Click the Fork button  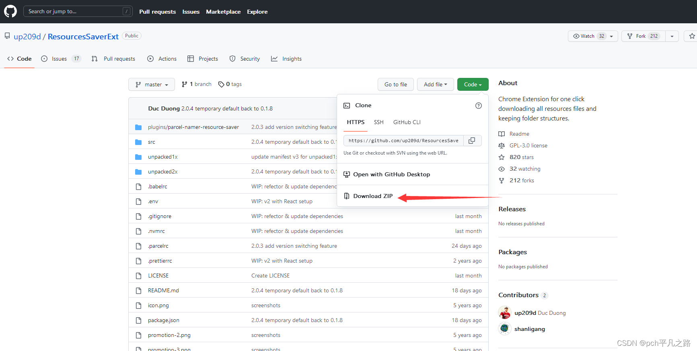click(644, 36)
